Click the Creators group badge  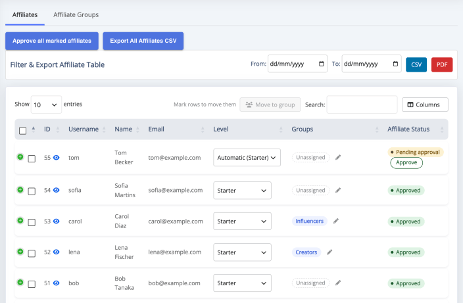point(306,252)
